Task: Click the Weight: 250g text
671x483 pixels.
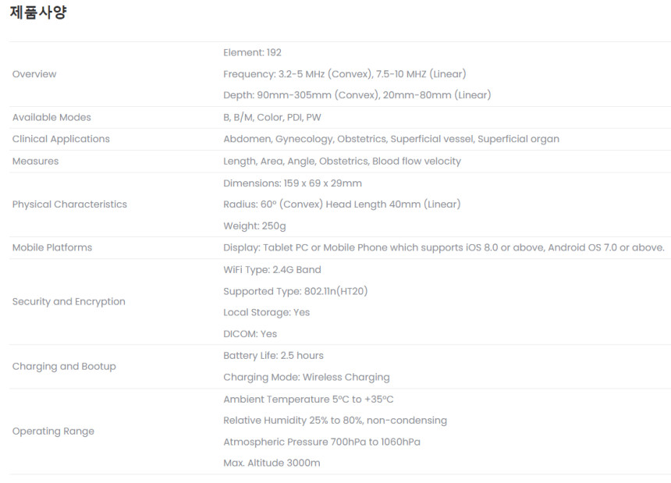Action: [254, 226]
